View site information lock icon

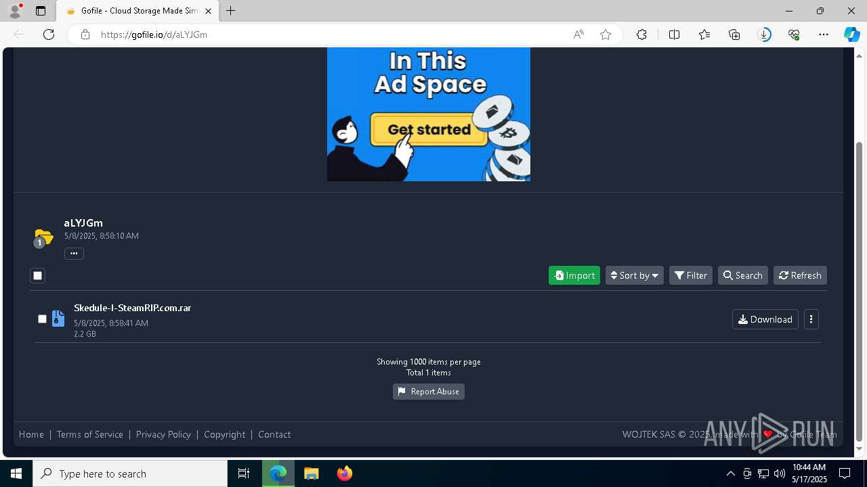[x=85, y=34]
